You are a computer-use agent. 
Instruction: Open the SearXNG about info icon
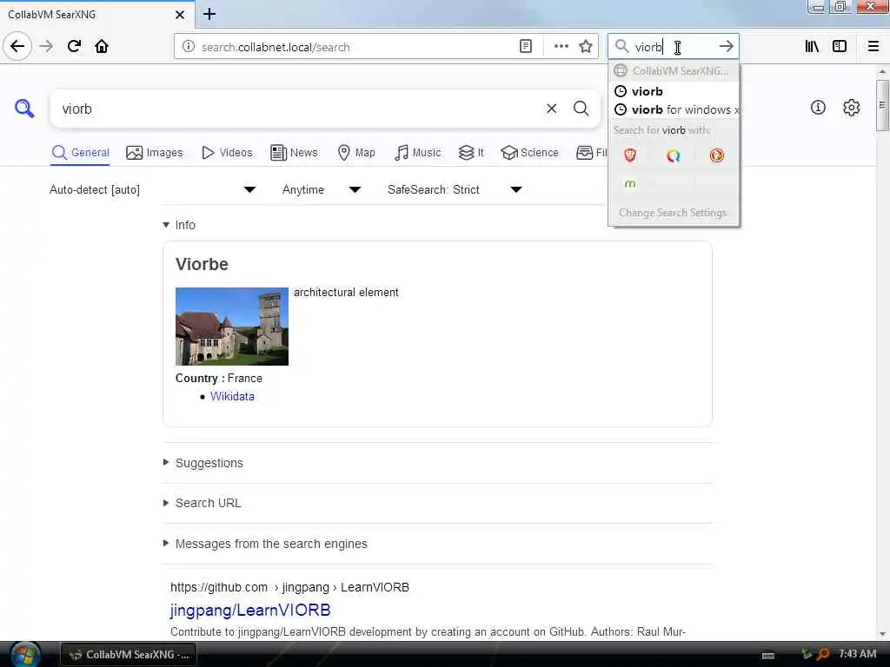[x=818, y=107]
